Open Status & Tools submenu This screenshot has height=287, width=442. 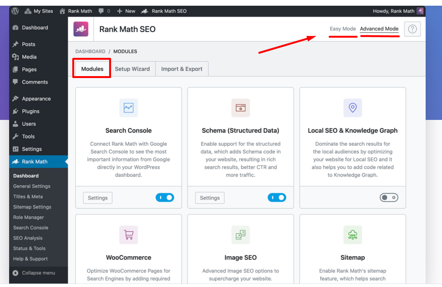coord(29,248)
